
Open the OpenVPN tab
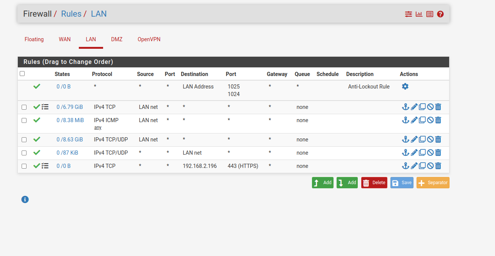[x=149, y=39]
